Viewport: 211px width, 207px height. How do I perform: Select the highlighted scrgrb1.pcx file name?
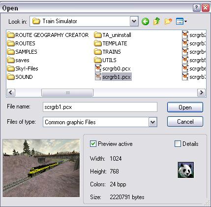[x=117, y=77]
